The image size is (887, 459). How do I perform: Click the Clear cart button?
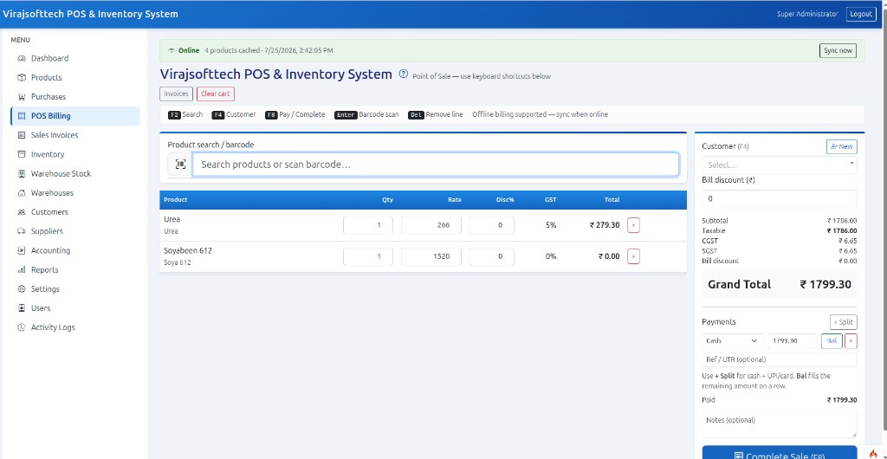[x=216, y=94]
